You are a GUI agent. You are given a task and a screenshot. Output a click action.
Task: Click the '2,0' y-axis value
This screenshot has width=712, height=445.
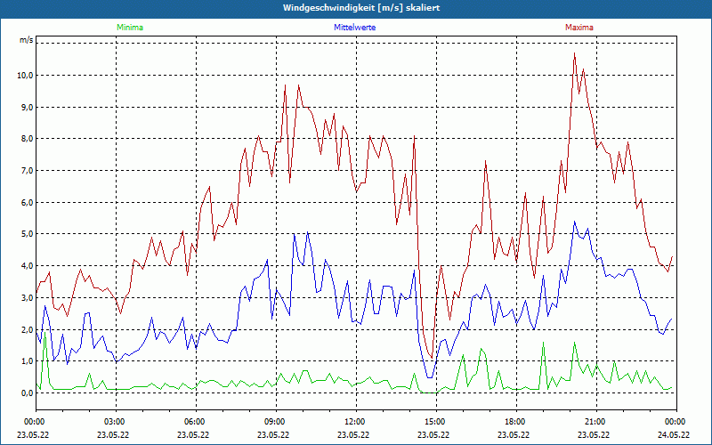28,329
